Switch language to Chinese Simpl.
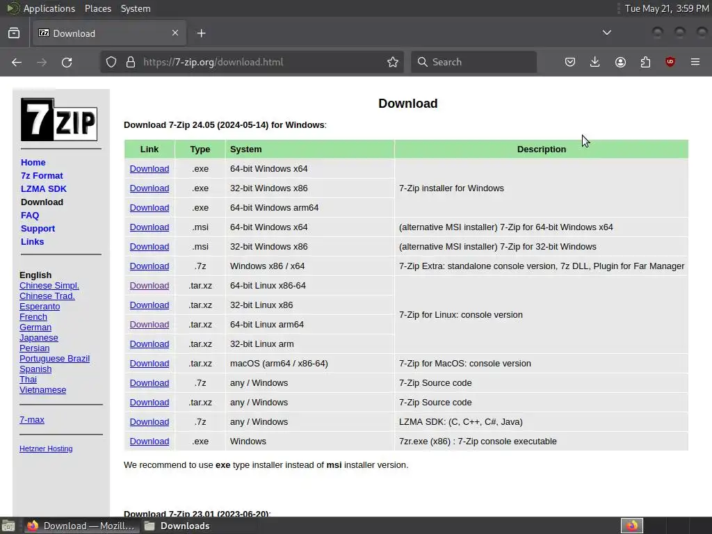The height and width of the screenshot is (534, 712). [x=49, y=286]
